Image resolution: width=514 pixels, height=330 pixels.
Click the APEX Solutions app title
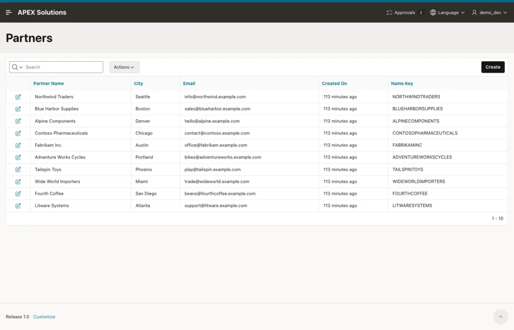42,13
